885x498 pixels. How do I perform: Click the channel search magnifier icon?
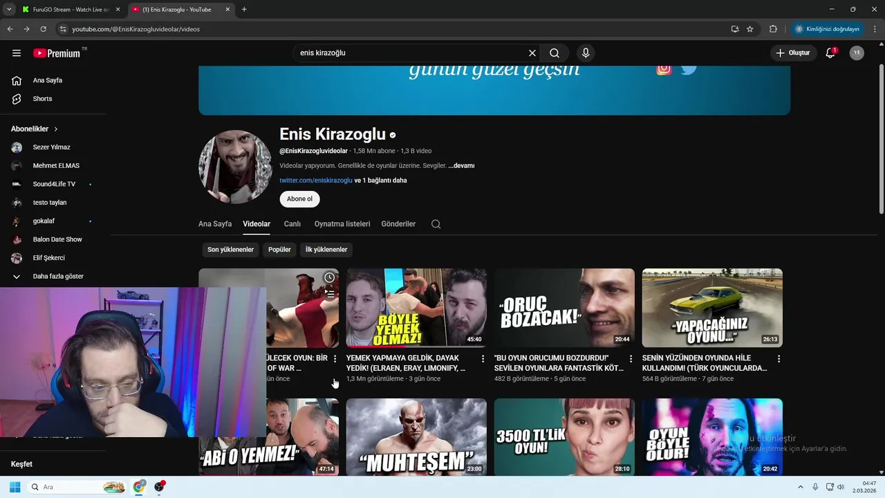(436, 224)
